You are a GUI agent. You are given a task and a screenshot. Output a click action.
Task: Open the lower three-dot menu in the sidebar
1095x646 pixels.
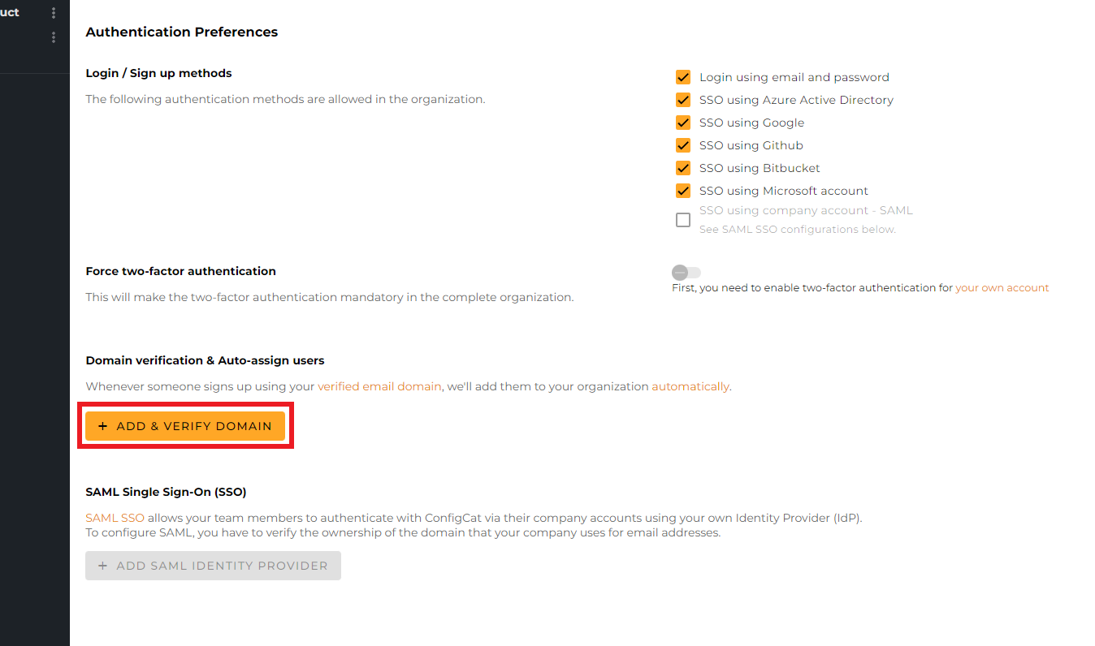point(53,37)
